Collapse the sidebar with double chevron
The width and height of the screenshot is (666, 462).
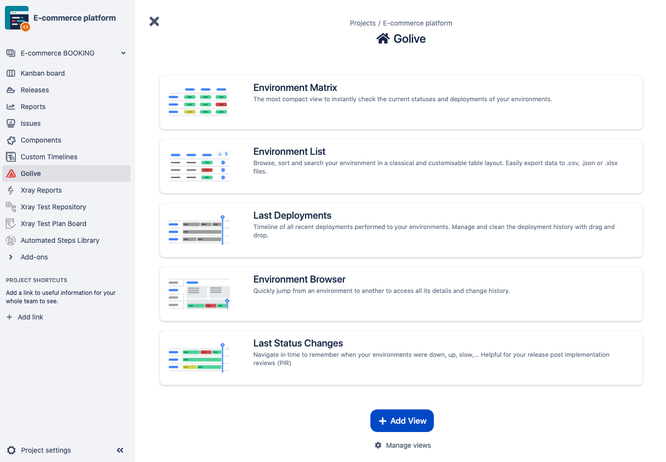[120, 450]
